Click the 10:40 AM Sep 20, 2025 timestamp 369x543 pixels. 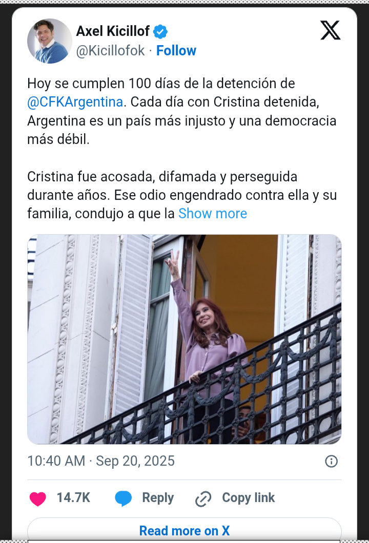click(x=101, y=461)
